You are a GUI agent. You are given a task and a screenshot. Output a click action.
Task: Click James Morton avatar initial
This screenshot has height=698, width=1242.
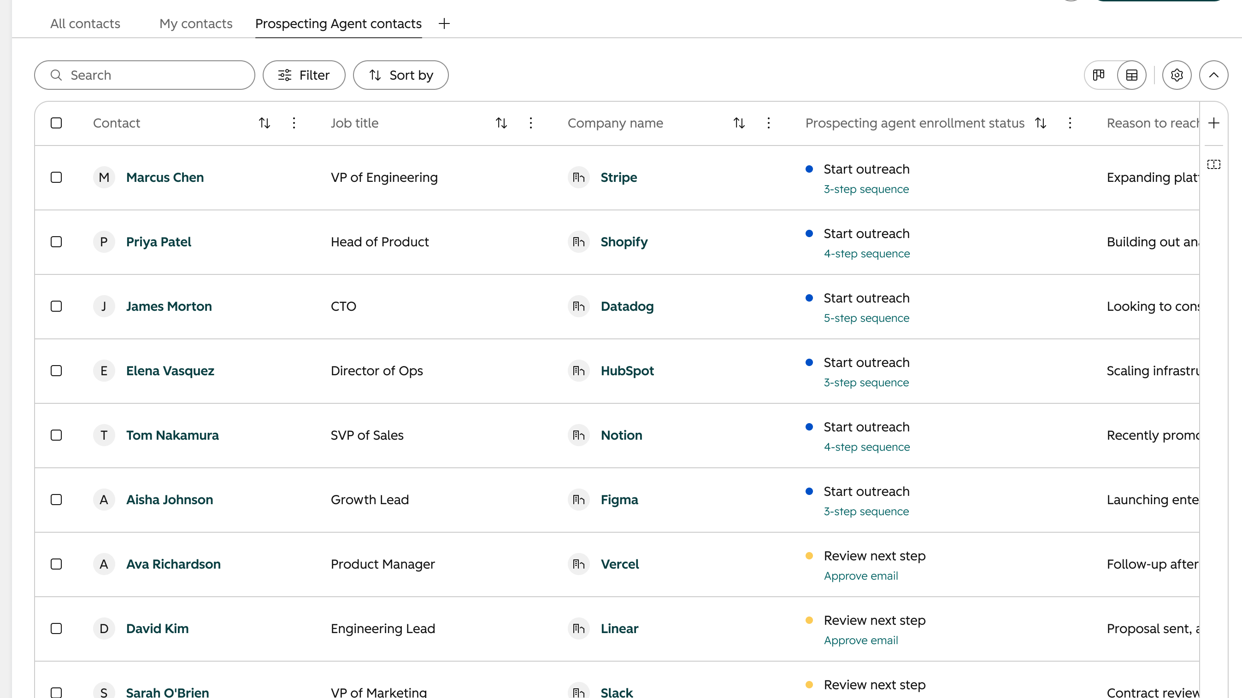(104, 306)
